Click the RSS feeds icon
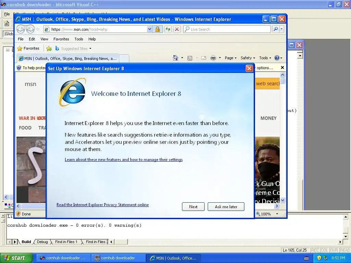This screenshot has width=351, height=263. (x=190, y=58)
